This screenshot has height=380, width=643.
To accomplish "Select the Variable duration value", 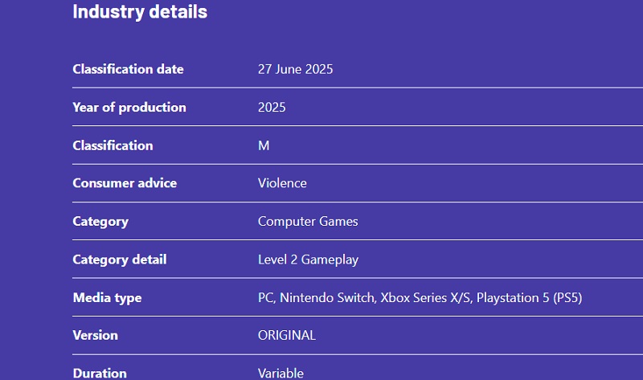I will tap(281, 373).
